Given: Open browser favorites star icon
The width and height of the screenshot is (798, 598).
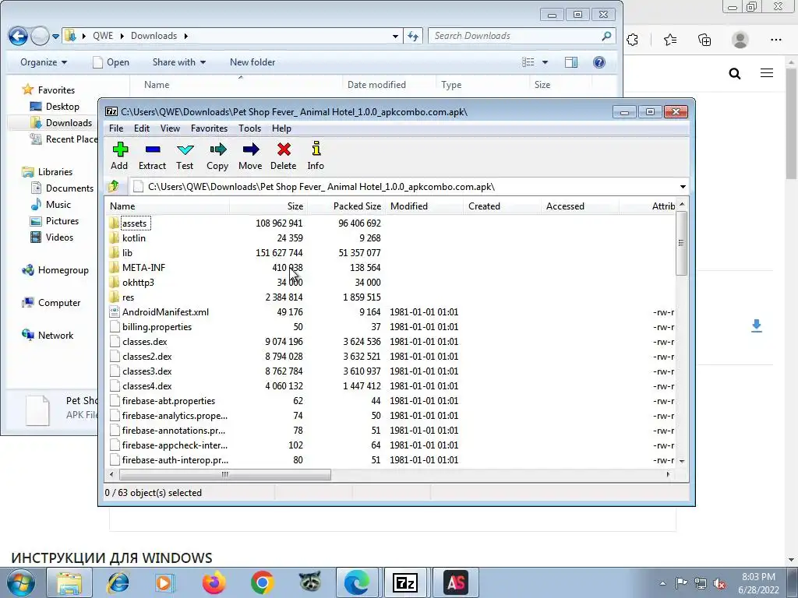Looking at the screenshot, I should 670,40.
